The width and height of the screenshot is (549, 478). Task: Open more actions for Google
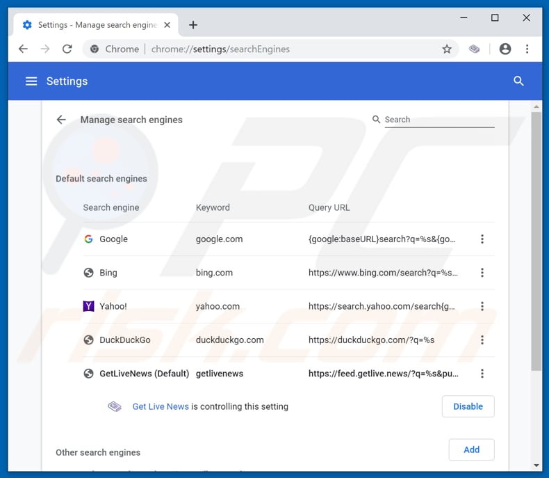[482, 239]
